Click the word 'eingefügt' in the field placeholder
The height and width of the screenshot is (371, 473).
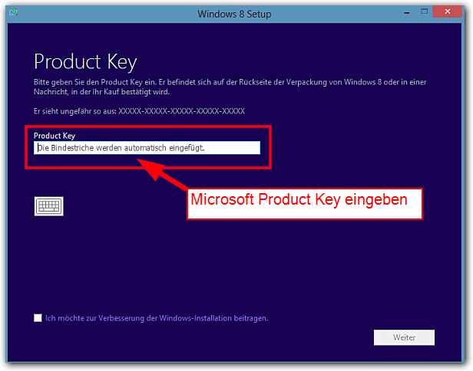(x=187, y=148)
